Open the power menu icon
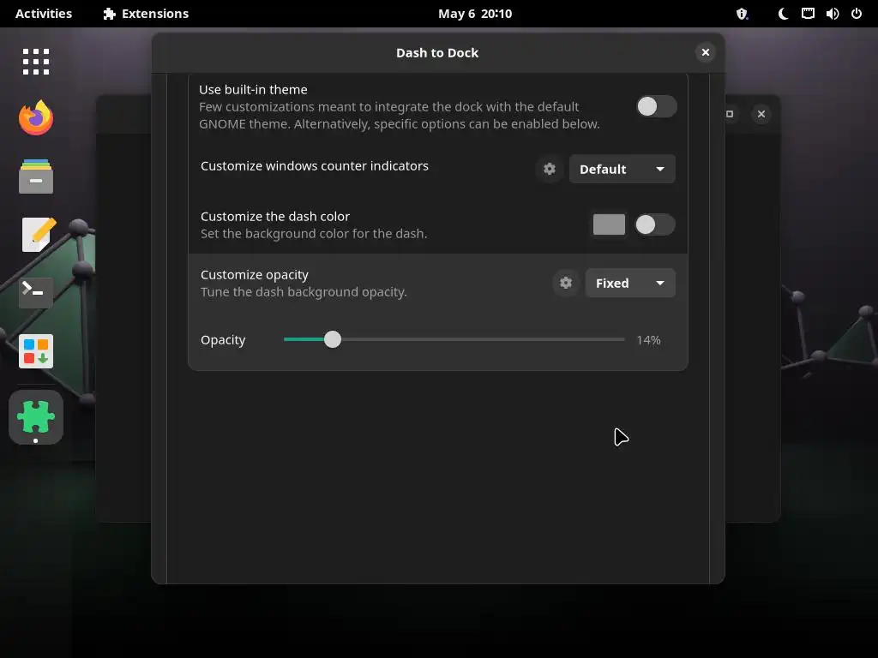 (x=857, y=14)
